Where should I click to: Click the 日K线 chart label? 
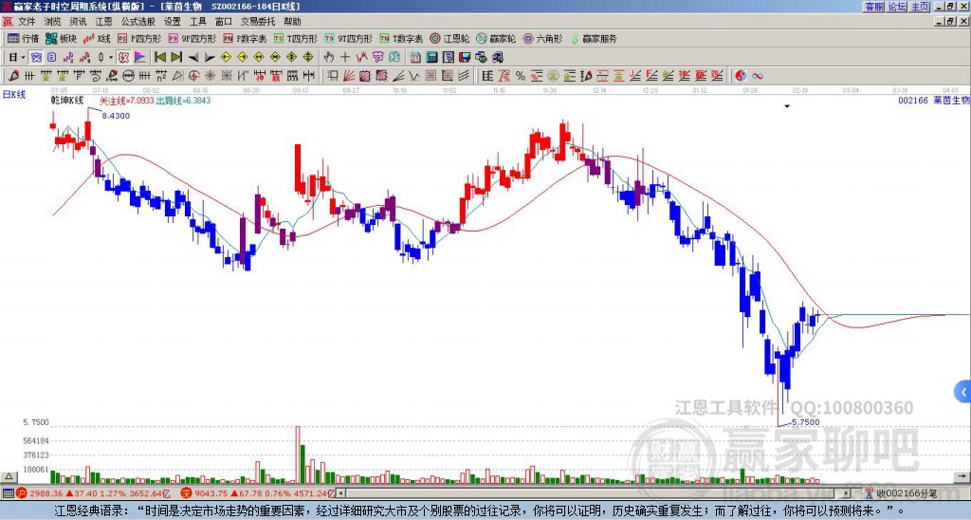[x=13, y=94]
